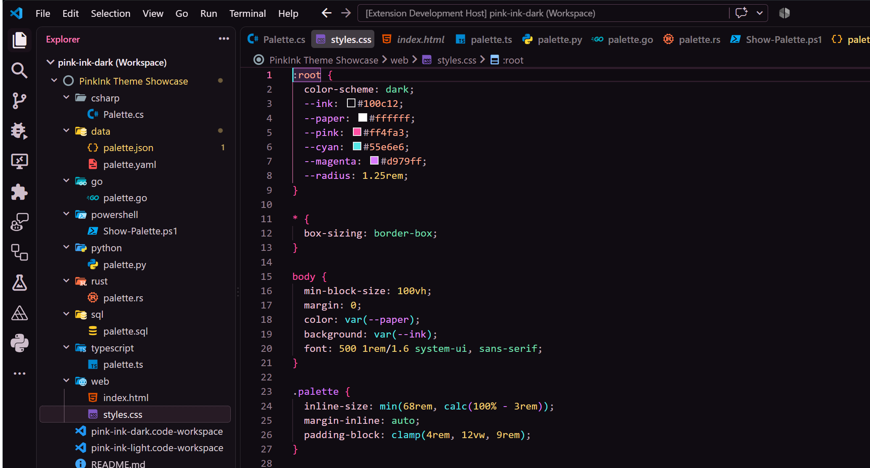Click the connected-squares icon in activity bar
The width and height of the screenshot is (870, 468).
tap(19, 253)
